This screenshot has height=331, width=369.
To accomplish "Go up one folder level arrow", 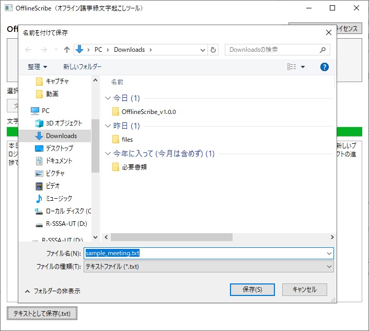I will (67, 50).
